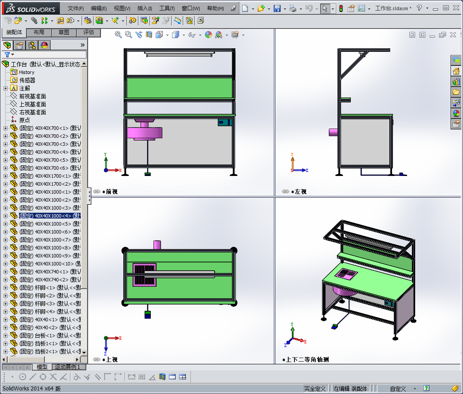Open the 插入(I) menu
463x394 pixels.
(x=145, y=8)
